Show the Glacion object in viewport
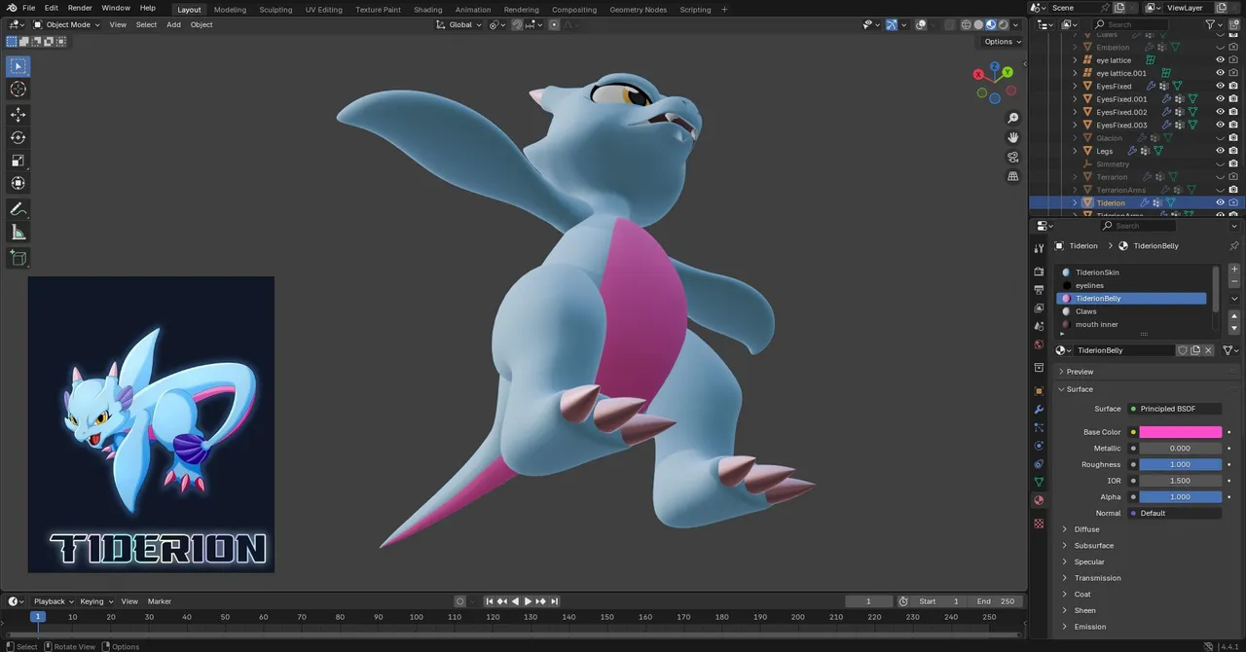 1220,138
